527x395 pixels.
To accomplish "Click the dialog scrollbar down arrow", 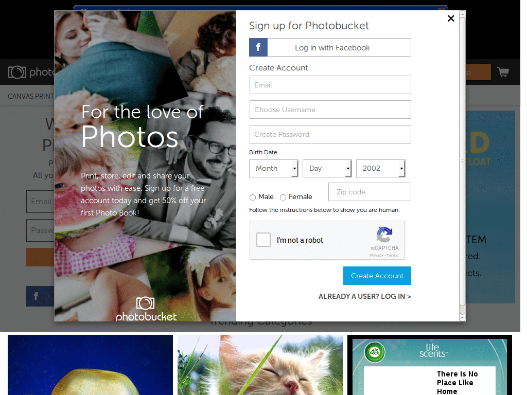I will (463, 317).
